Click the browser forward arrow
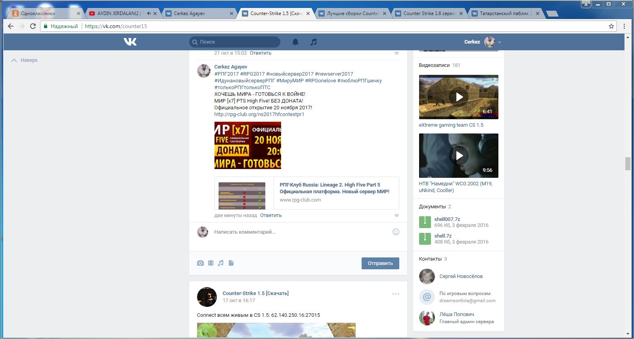 [x=22, y=26]
